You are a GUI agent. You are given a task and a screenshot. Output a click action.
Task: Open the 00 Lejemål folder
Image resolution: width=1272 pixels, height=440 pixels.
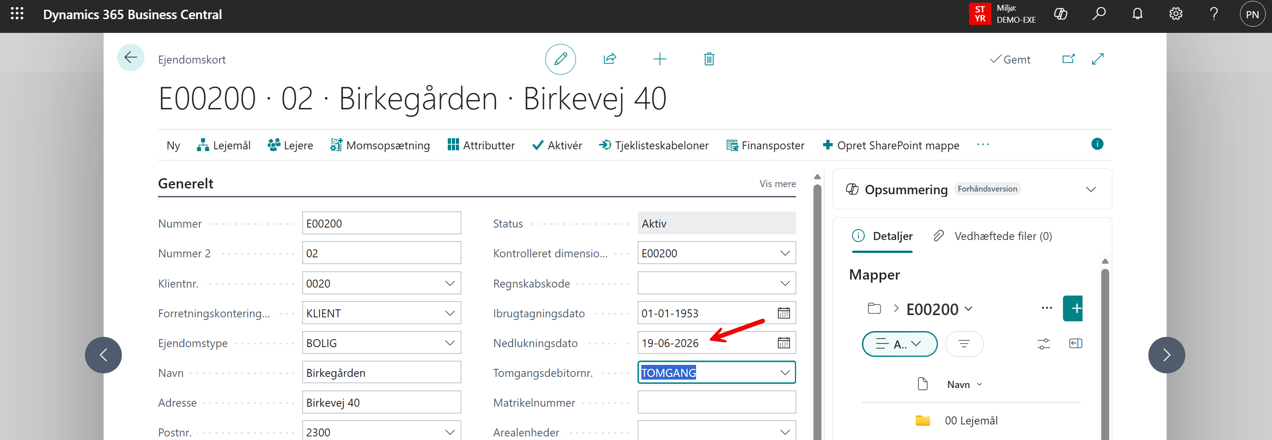coord(971,421)
